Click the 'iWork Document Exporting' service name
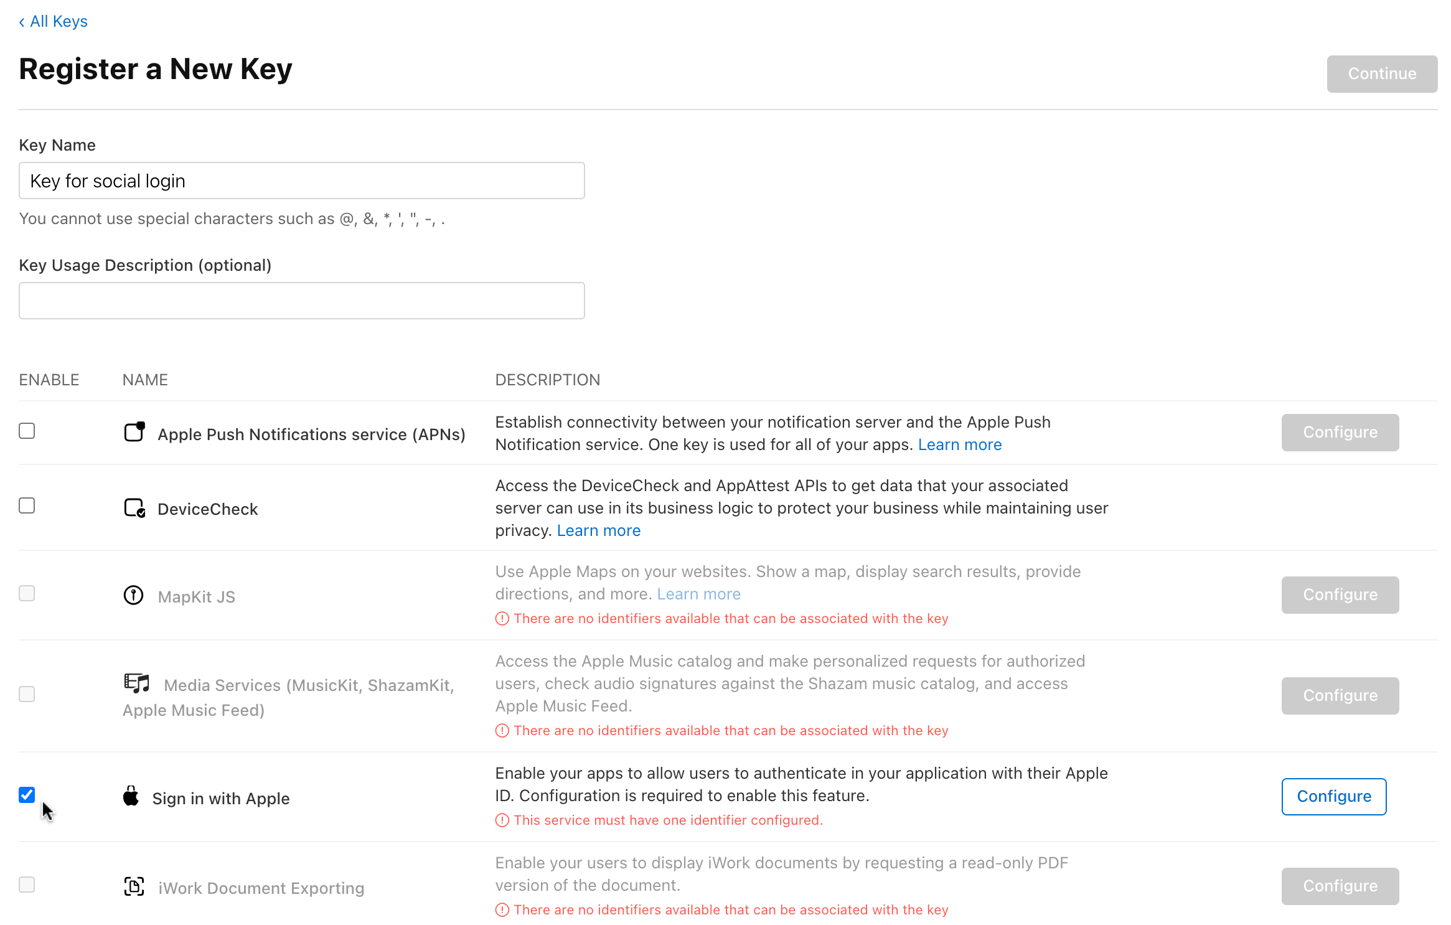The height and width of the screenshot is (925, 1451). (261, 888)
